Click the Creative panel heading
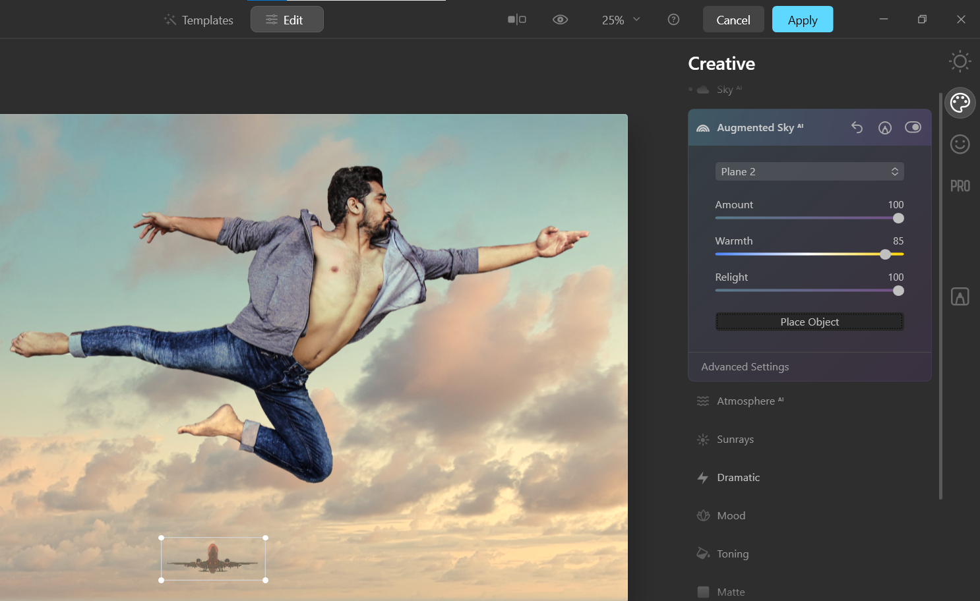Screen dimensions: 980x601 [721, 63]
